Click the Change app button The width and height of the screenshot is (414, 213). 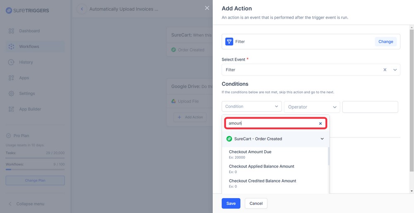click(x=385, y=42)
